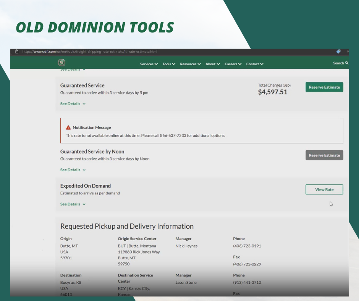
Task: Click the Total Charges (USD) label
Action: [x=274, y=85]
